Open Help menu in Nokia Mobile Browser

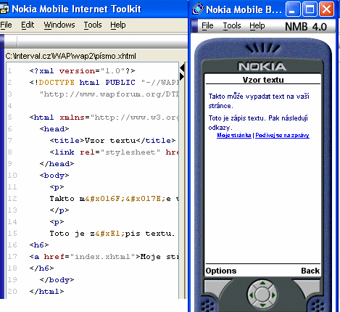pyautogui.click(x=257, y=25)
